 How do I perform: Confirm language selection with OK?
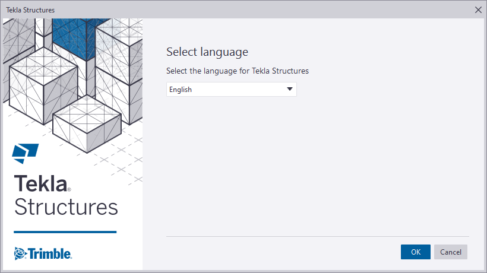click(x=415, y=252)
